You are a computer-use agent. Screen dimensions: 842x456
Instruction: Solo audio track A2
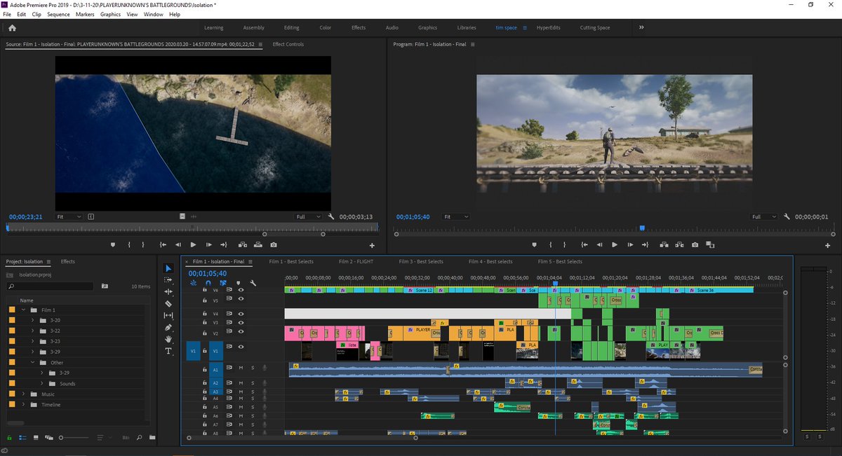pyautogui.click(x=253, y=383)
